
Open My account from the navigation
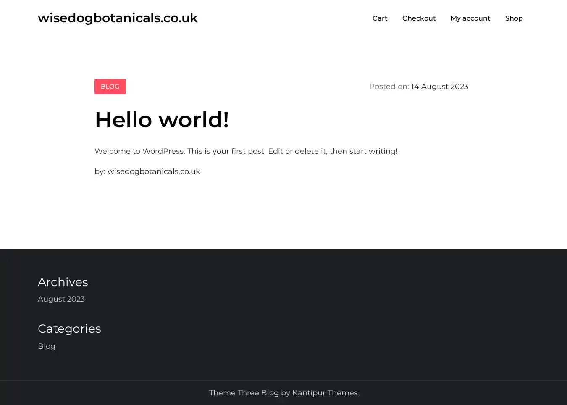[x=470, y=18]
